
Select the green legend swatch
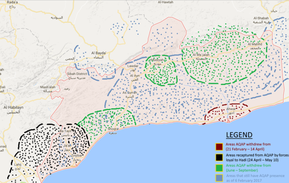pos(219,168)
